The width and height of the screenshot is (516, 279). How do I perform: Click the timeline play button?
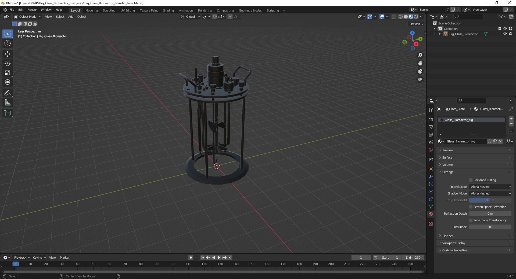[219, 258]
